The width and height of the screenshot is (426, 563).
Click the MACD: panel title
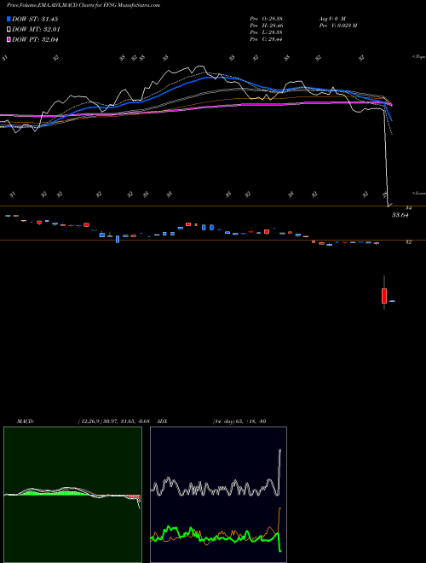coord(26,421)
